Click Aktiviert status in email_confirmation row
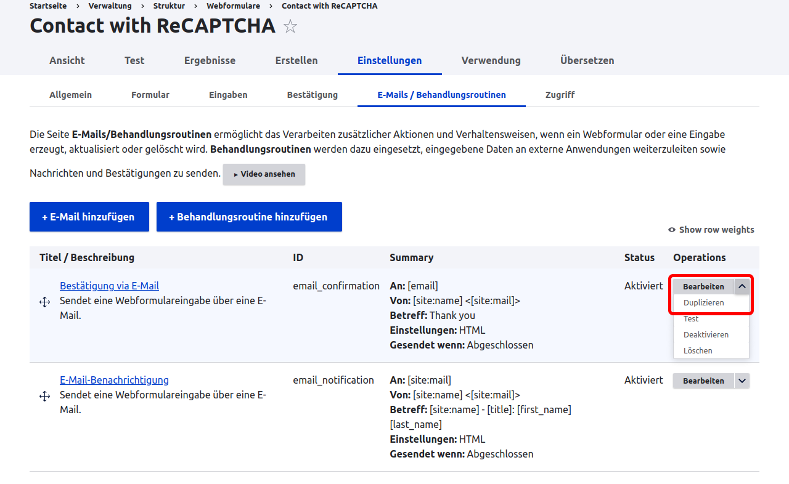The height and width of the screenshot is (484, 789). click(644, 286)
